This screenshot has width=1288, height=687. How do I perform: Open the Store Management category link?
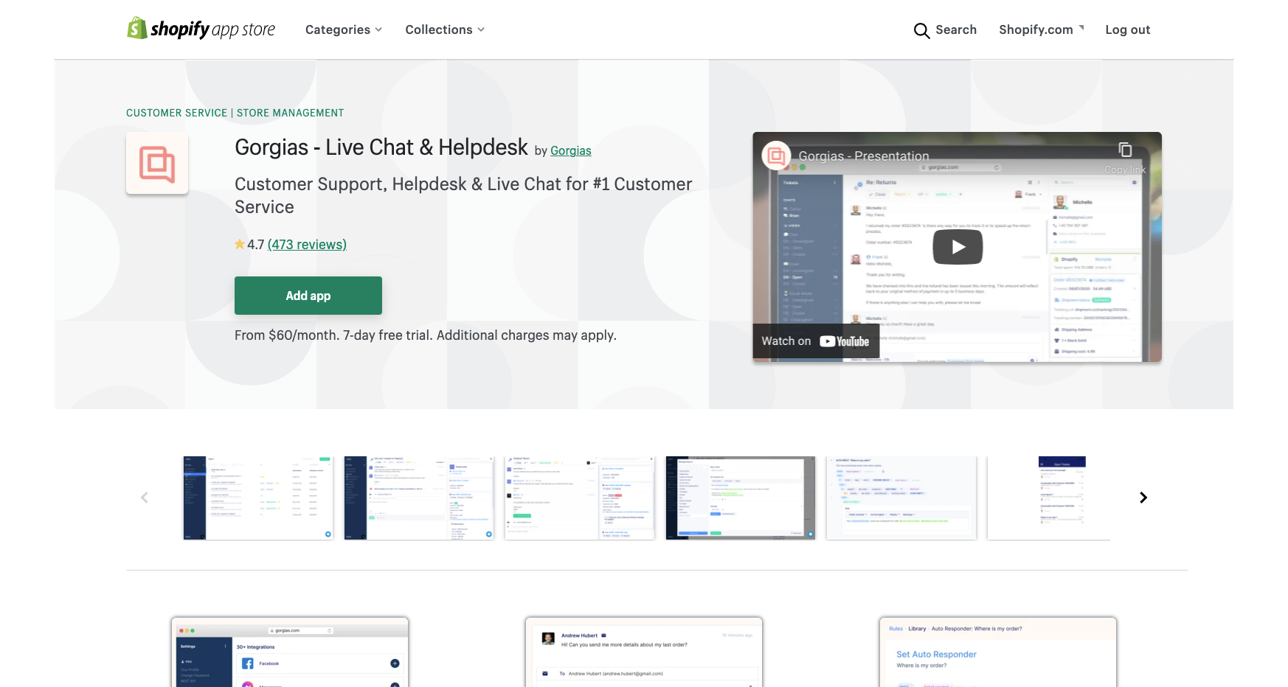[291, 113]
